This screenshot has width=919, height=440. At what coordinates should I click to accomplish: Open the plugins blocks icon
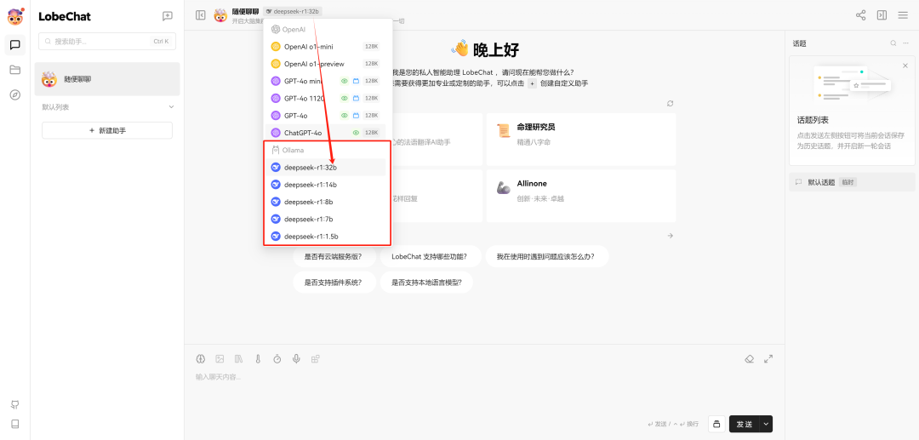coord(316,358)
